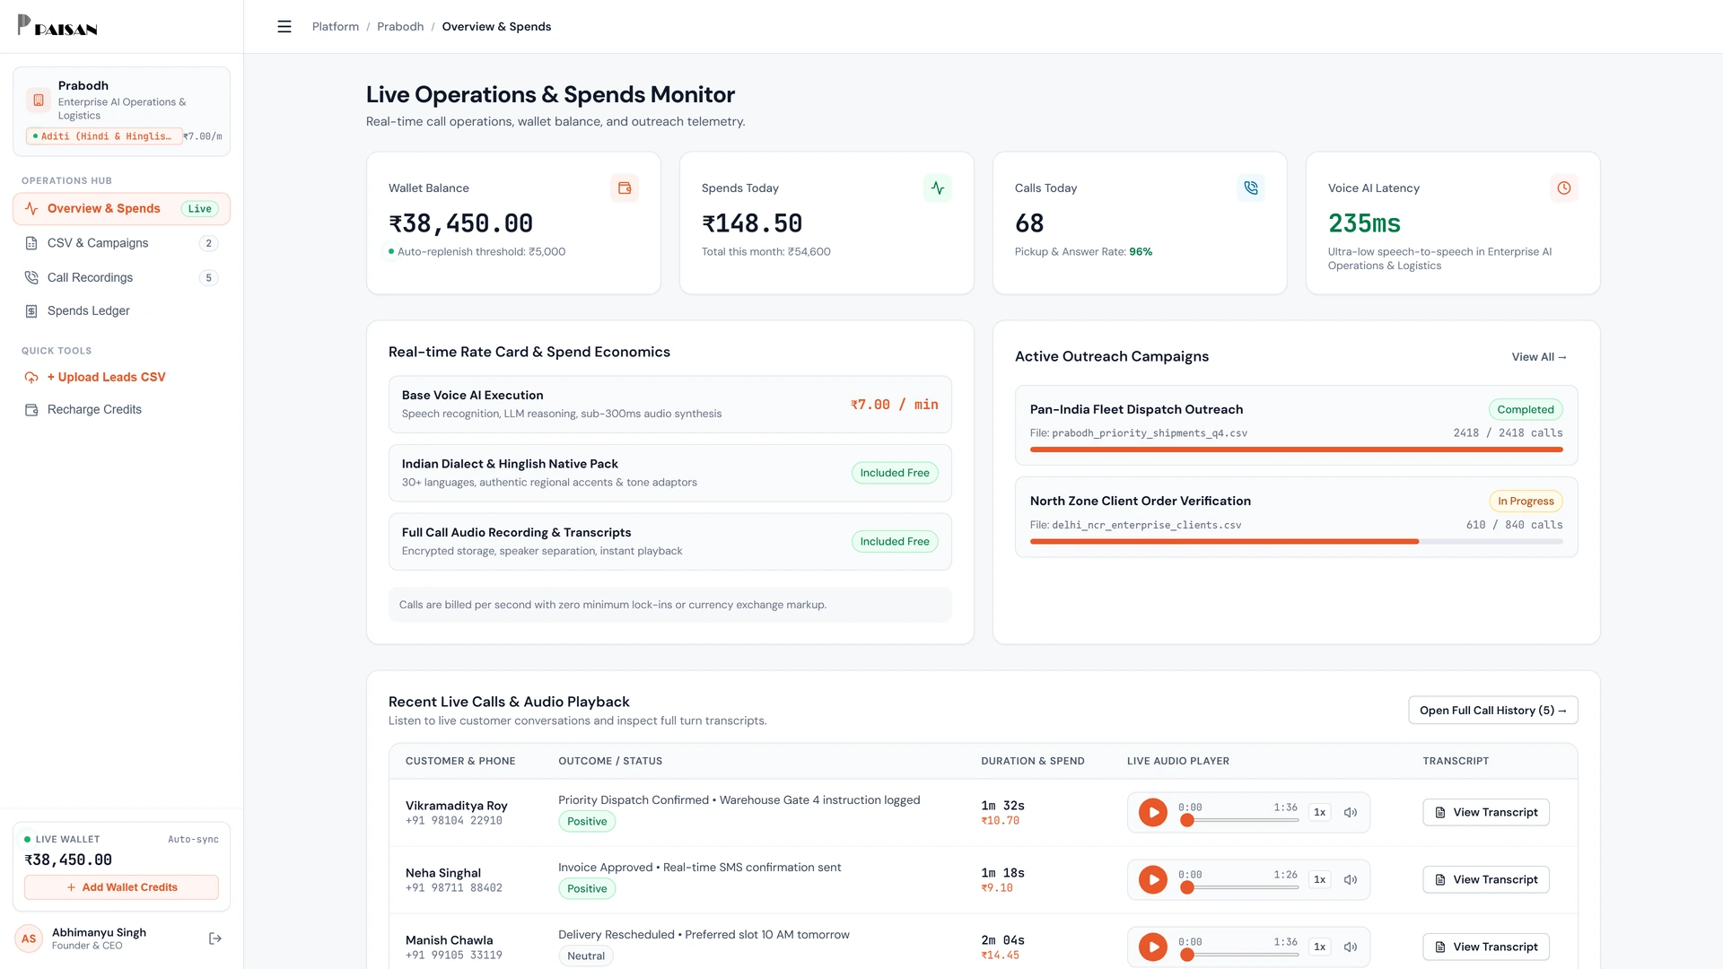Viewport: 1723px width, 969px height.
Task: Click the Prabodh workspace building icon
Action: [x=39, y=100]
